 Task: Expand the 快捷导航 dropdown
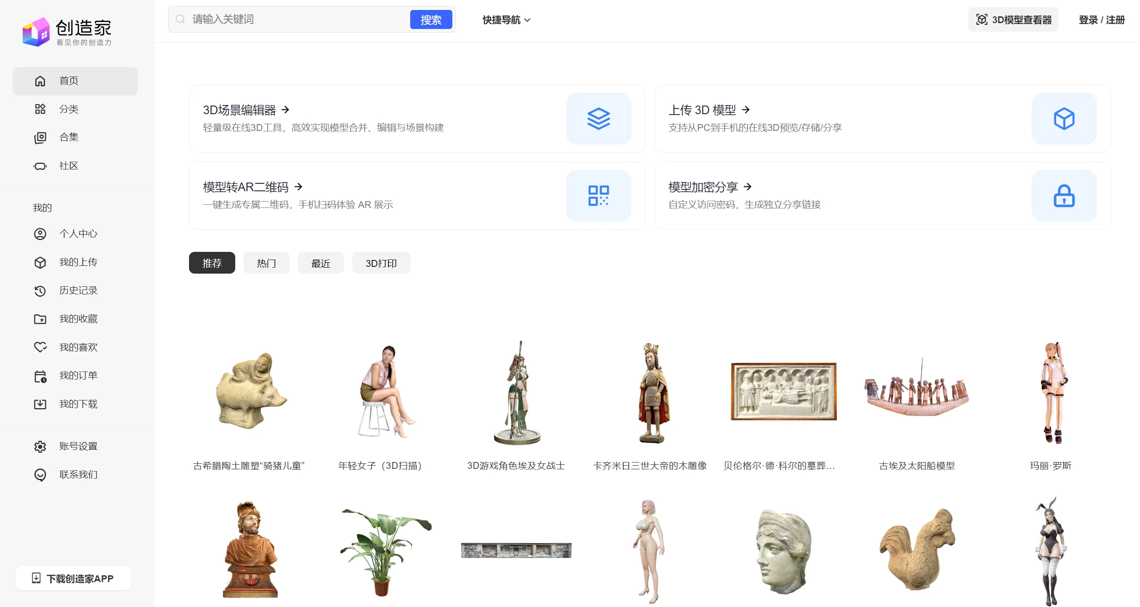click(x=506, y=20)
